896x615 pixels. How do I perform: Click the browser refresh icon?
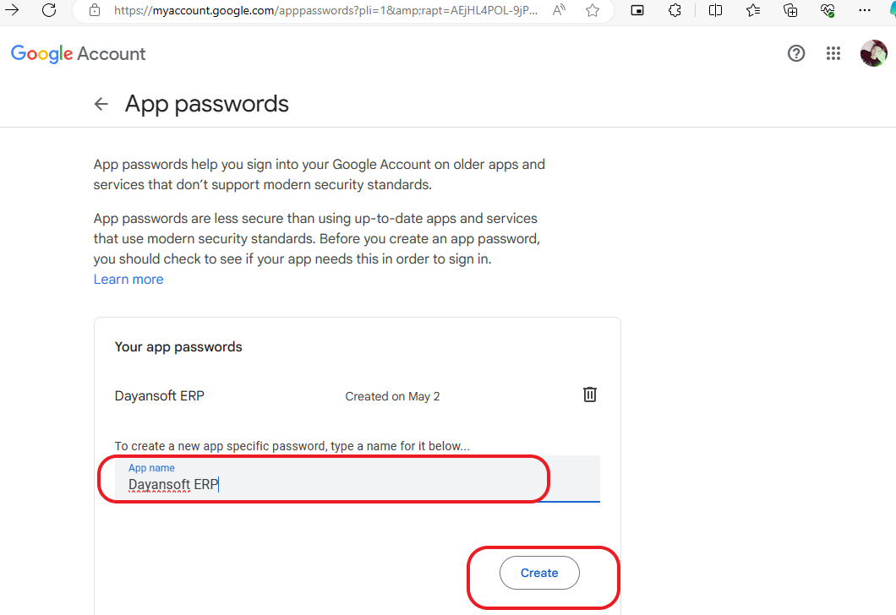[49, 9]
